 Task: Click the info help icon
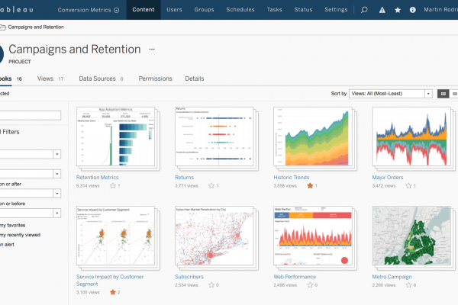[413, 11]
